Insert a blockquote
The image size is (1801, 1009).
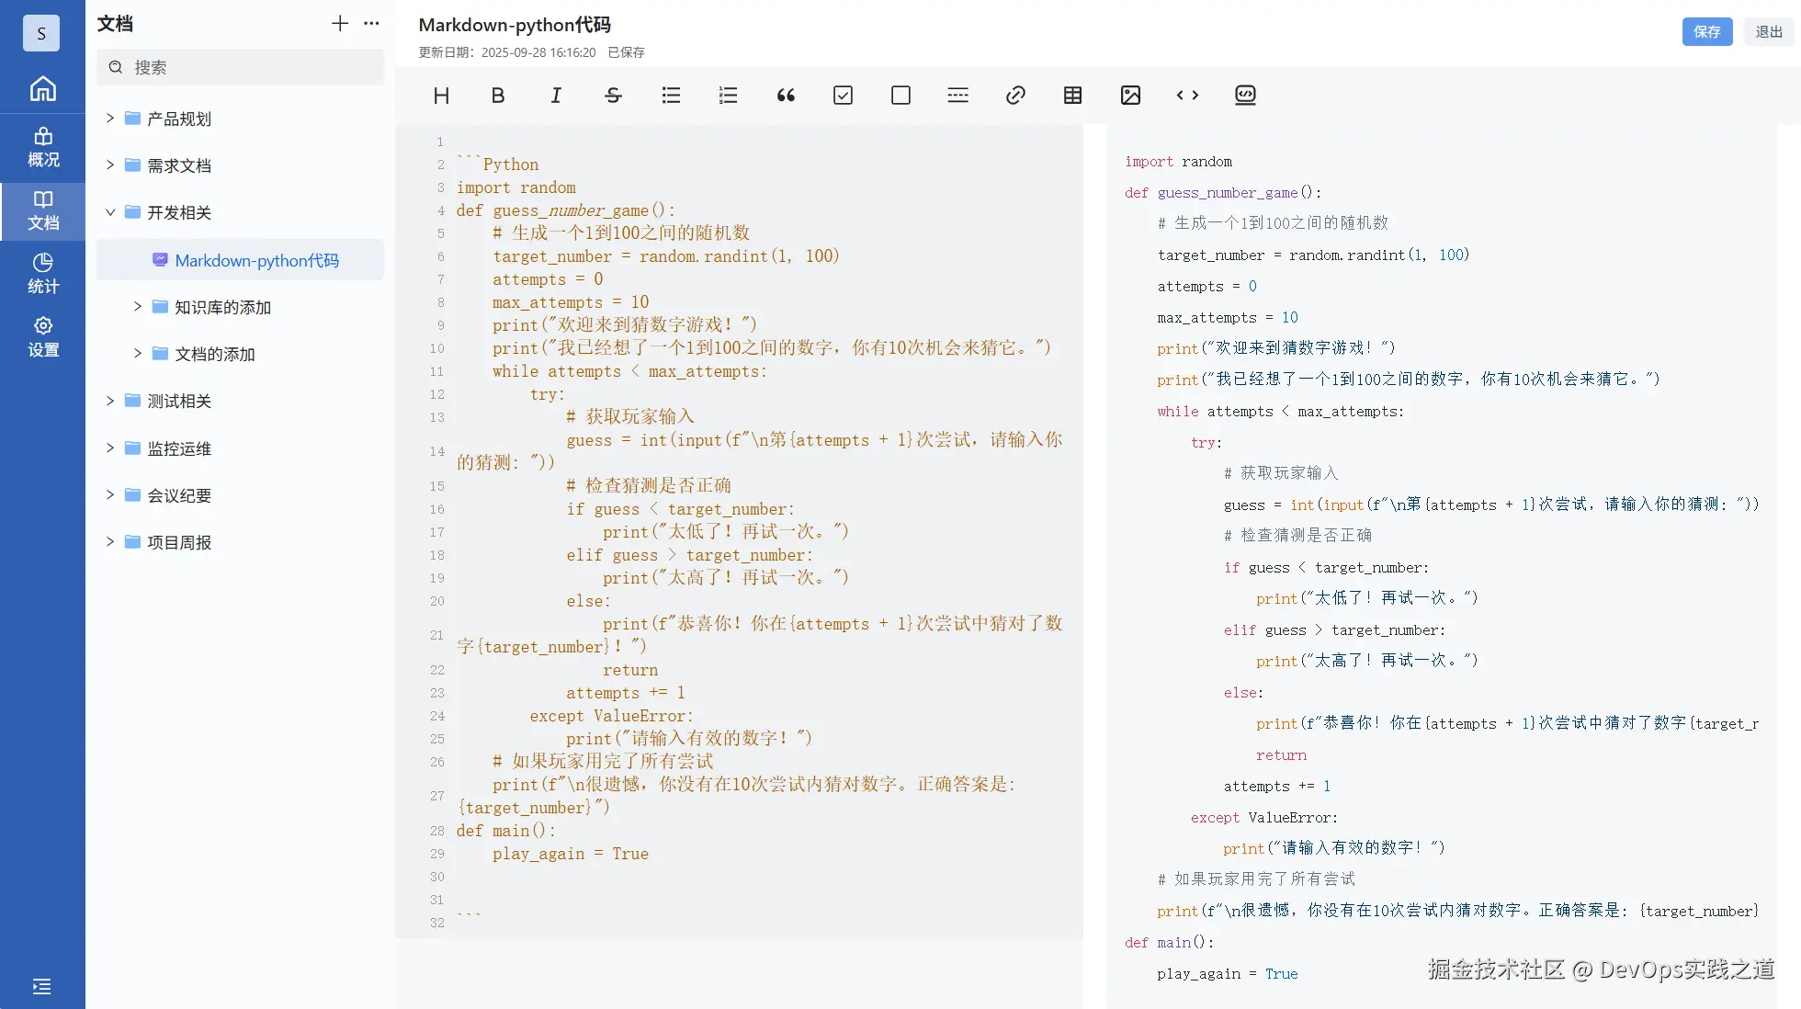786,95
